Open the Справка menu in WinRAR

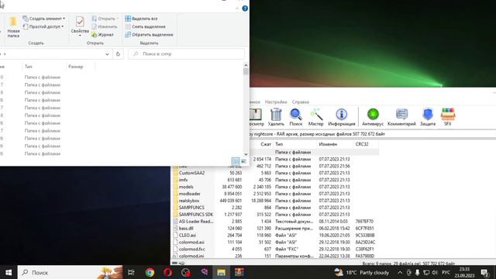300,102
